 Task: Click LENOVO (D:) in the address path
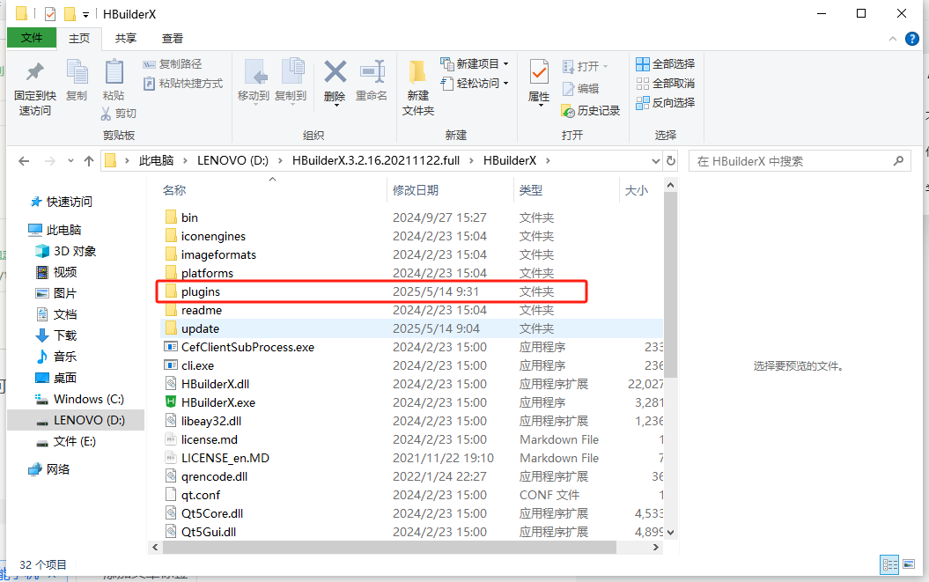coord(232,160)
